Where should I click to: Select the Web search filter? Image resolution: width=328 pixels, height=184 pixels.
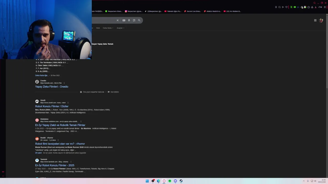[98, 28]
